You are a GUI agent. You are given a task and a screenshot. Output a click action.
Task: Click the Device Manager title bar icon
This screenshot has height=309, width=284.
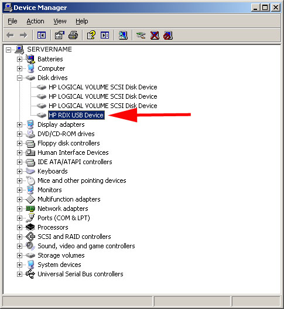[x=8, y=8]
